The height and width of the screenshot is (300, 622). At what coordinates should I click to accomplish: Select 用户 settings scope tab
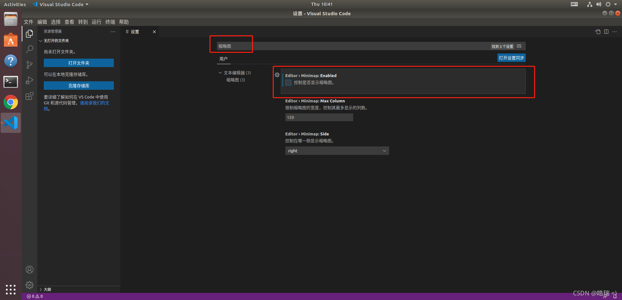coord(223,59)
